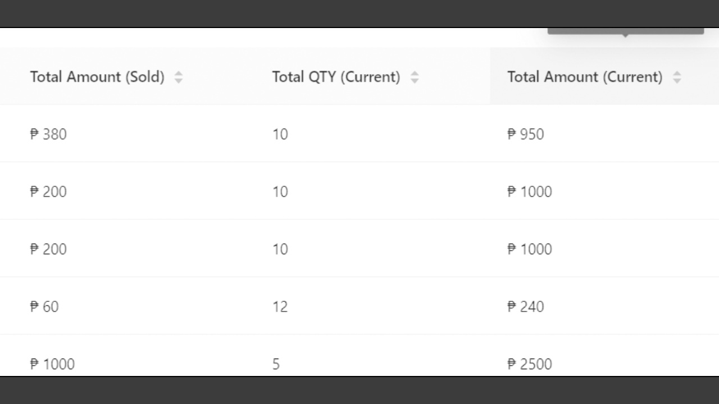Click ₱ 1000 sold amount beside quantity 5

52,364
